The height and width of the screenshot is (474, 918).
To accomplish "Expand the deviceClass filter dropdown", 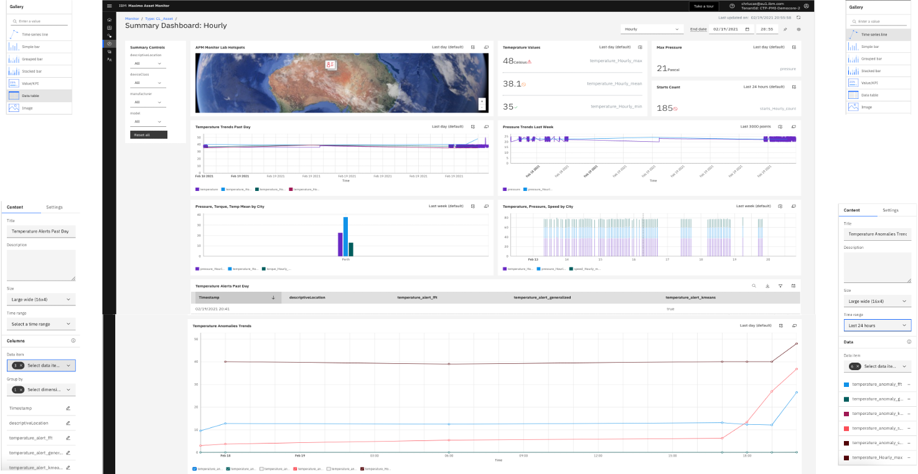I will (147, 82).
